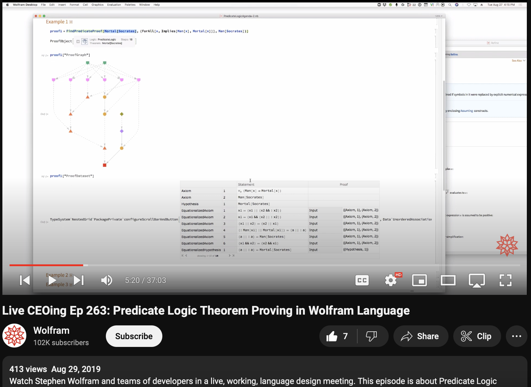Select the Proof column header
The height and width of the screenshot is (387, 531).
pyautogui.click(x=344, y=185)
